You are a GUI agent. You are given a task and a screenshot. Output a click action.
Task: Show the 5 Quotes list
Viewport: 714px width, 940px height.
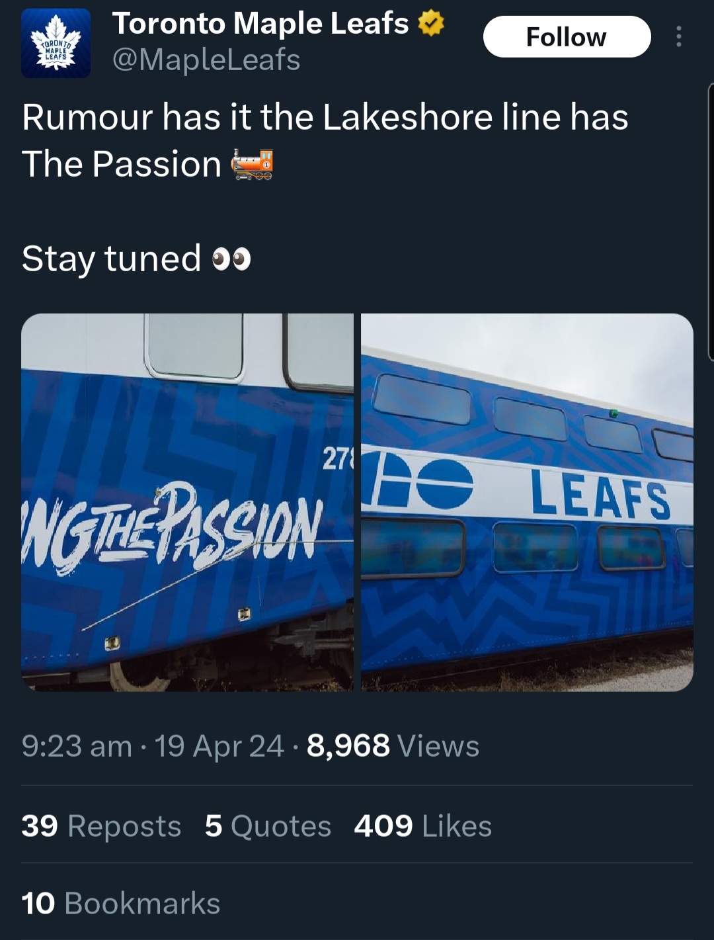point(268,826)
